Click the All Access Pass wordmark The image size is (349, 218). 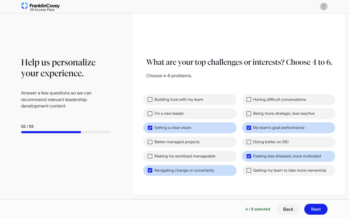[x=42, y=10]
